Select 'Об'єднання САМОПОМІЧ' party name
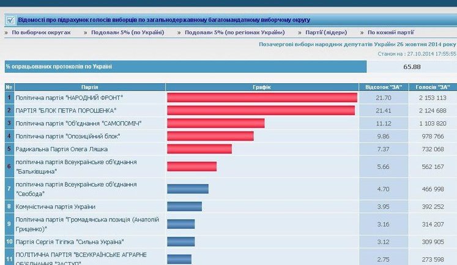Viewport: 457px width, 265px height. [x=78, y=124]
